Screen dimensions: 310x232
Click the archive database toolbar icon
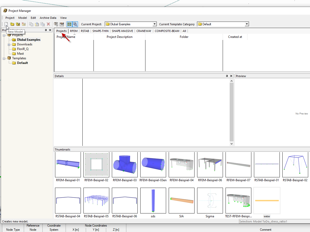click(x=56, y=24)
